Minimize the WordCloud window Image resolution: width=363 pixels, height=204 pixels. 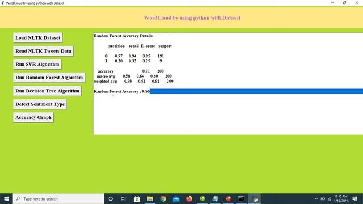[333, 3]
